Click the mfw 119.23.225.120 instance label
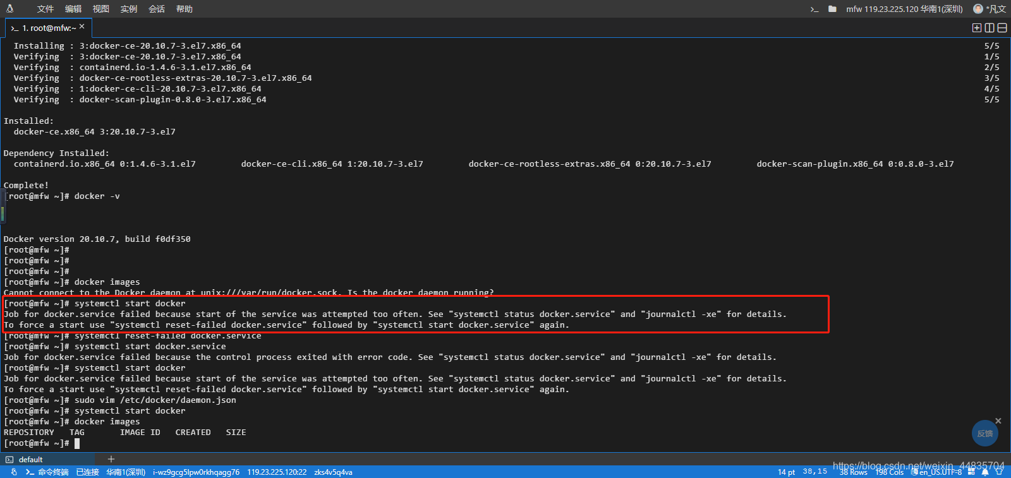The image size is (1011, 478). [x=904, y=9]
